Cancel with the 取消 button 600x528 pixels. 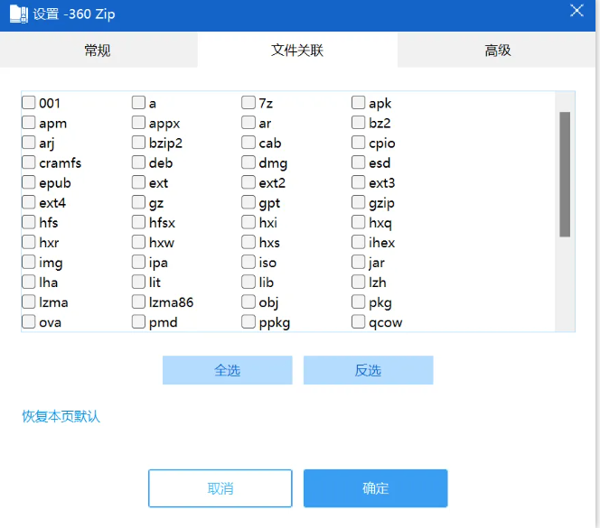click(x=220, y=488)
